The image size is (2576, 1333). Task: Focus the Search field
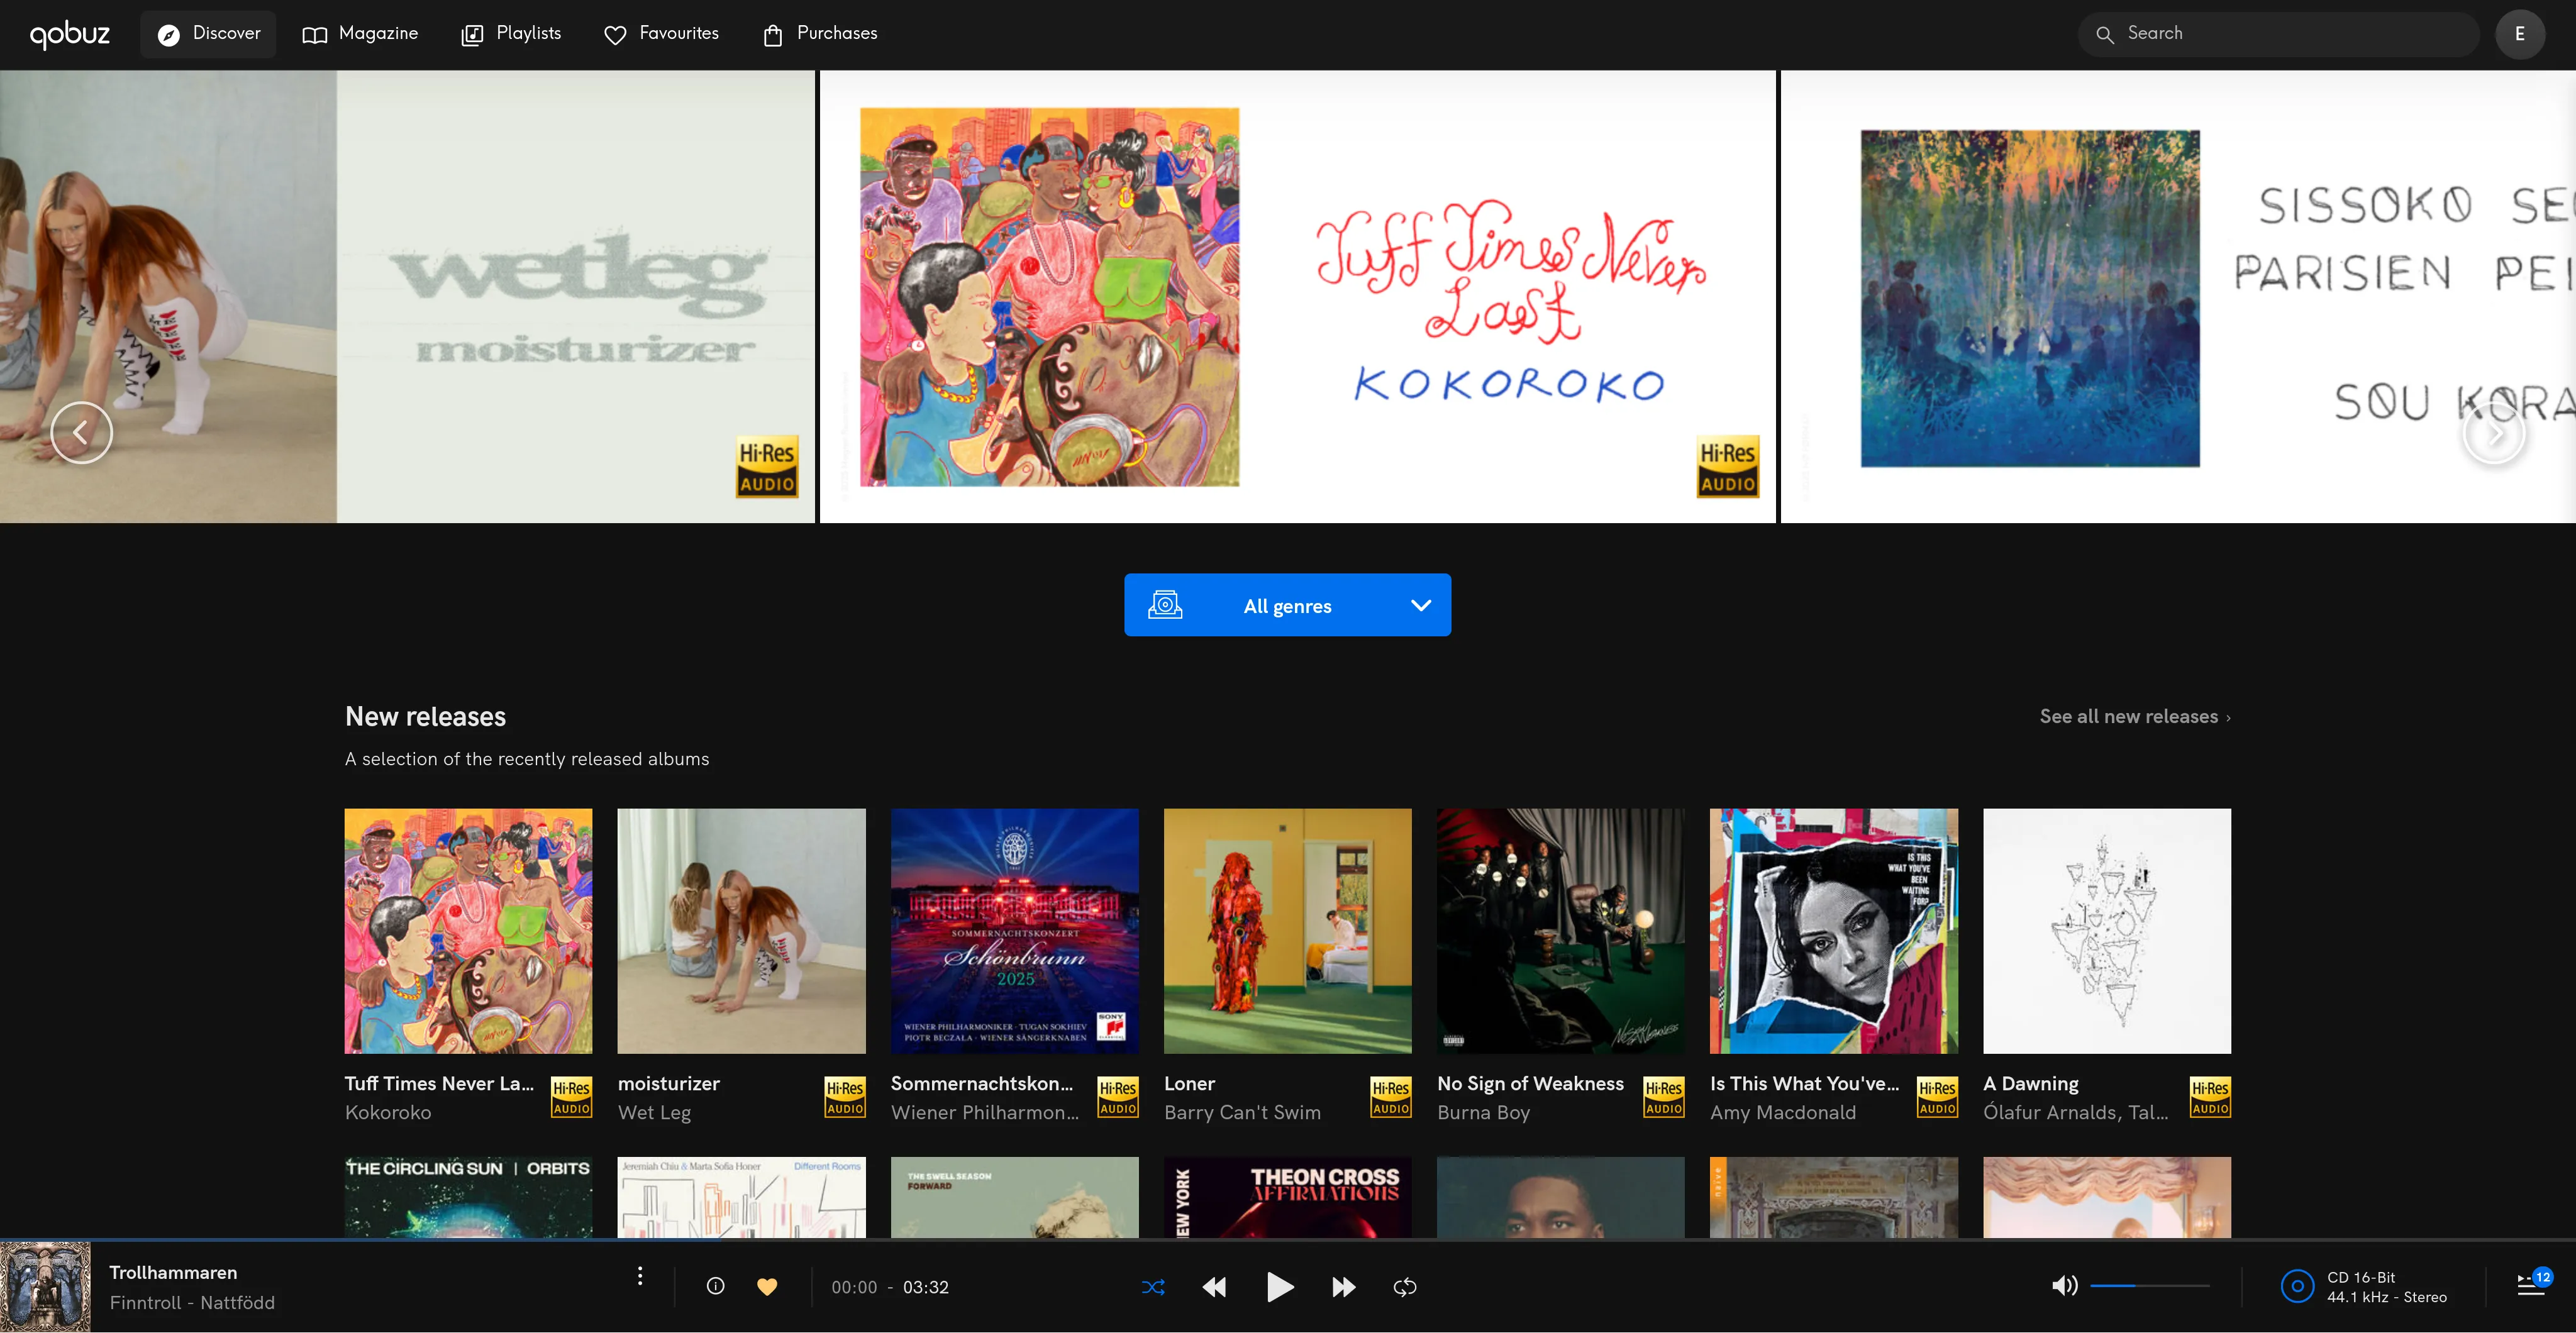[2278, 34]
